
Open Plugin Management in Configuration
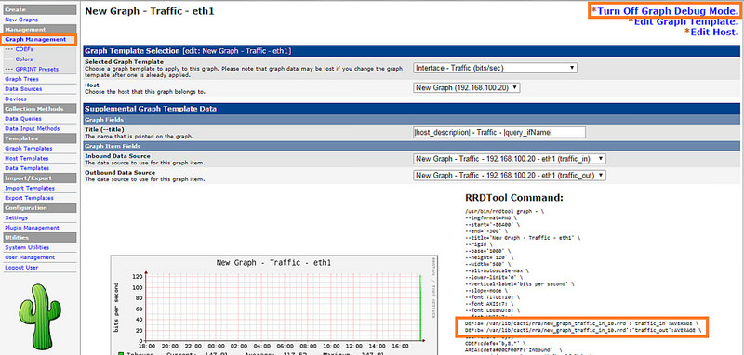tap(32, 228)
